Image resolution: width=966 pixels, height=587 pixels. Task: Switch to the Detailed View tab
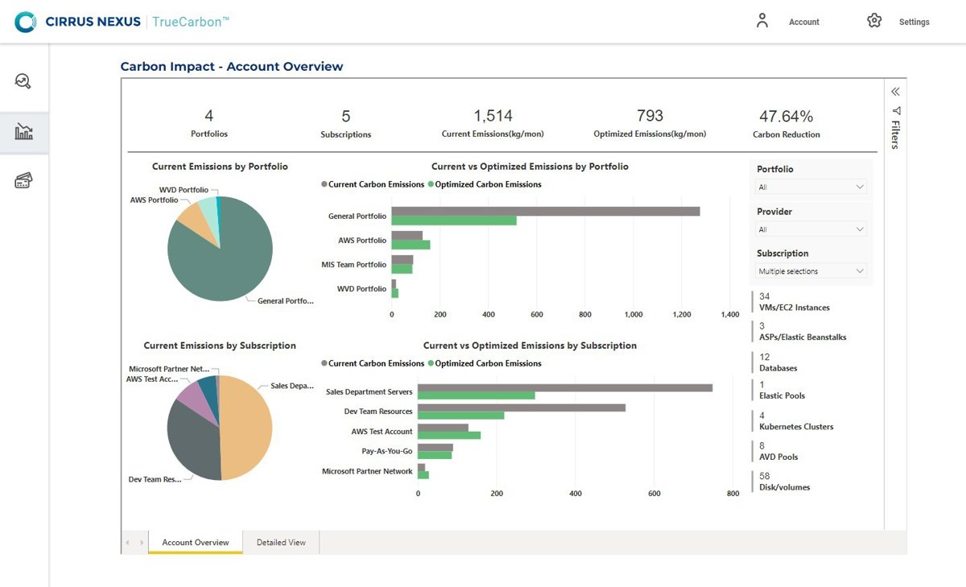click(281, 543)
